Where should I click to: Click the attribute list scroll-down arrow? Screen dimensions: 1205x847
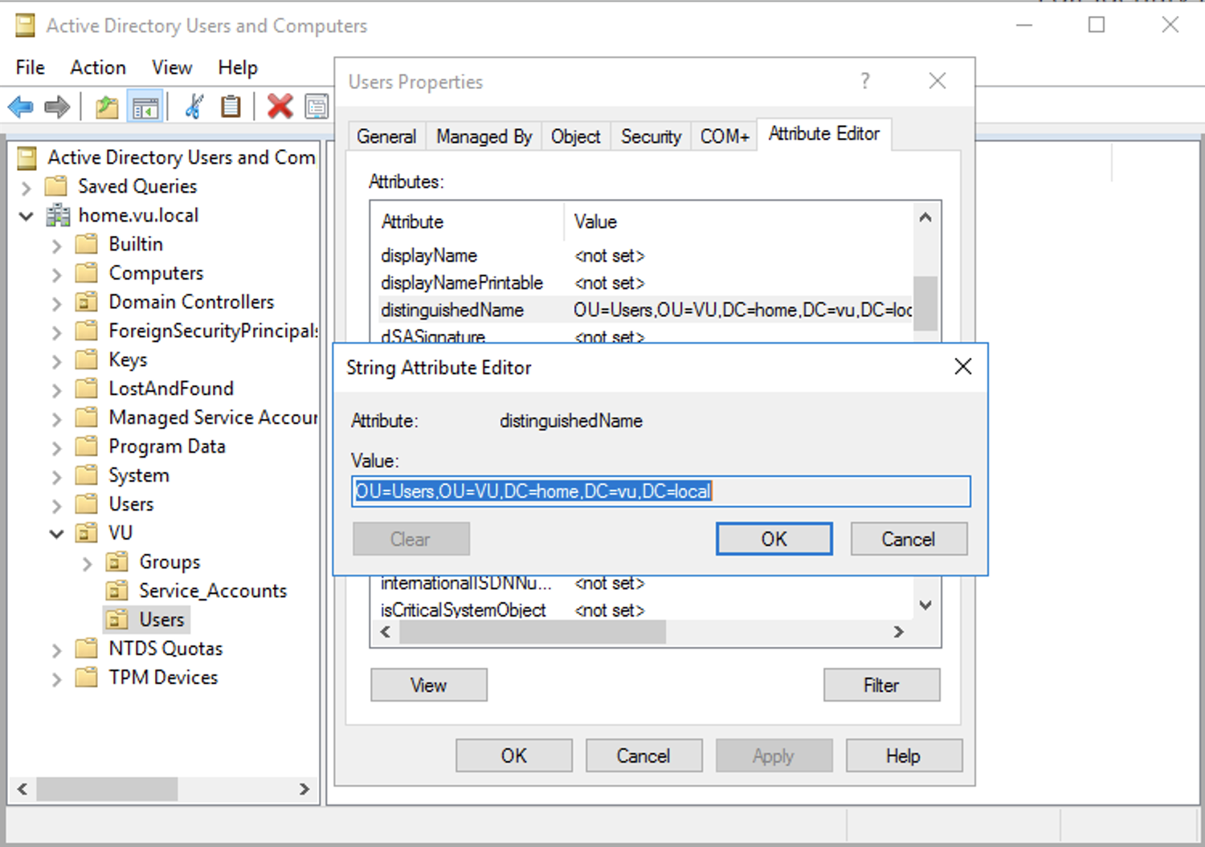925,605
